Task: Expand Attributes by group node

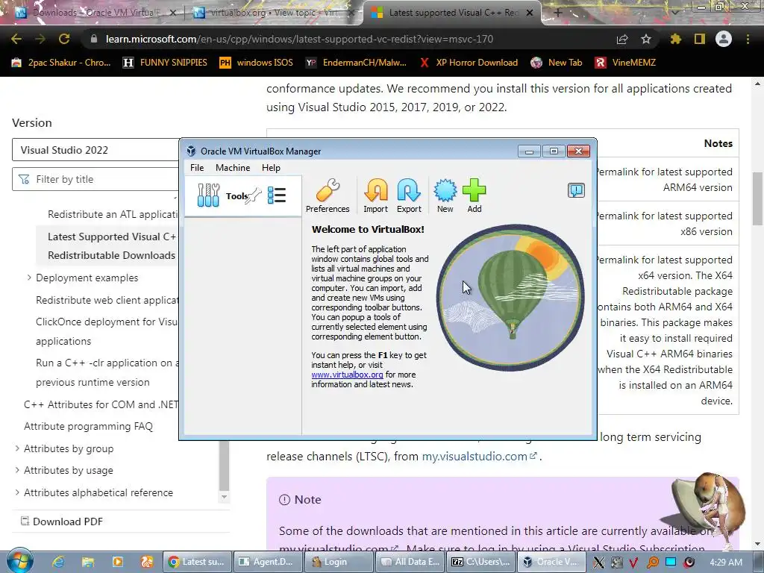Action: pos(17,448)
